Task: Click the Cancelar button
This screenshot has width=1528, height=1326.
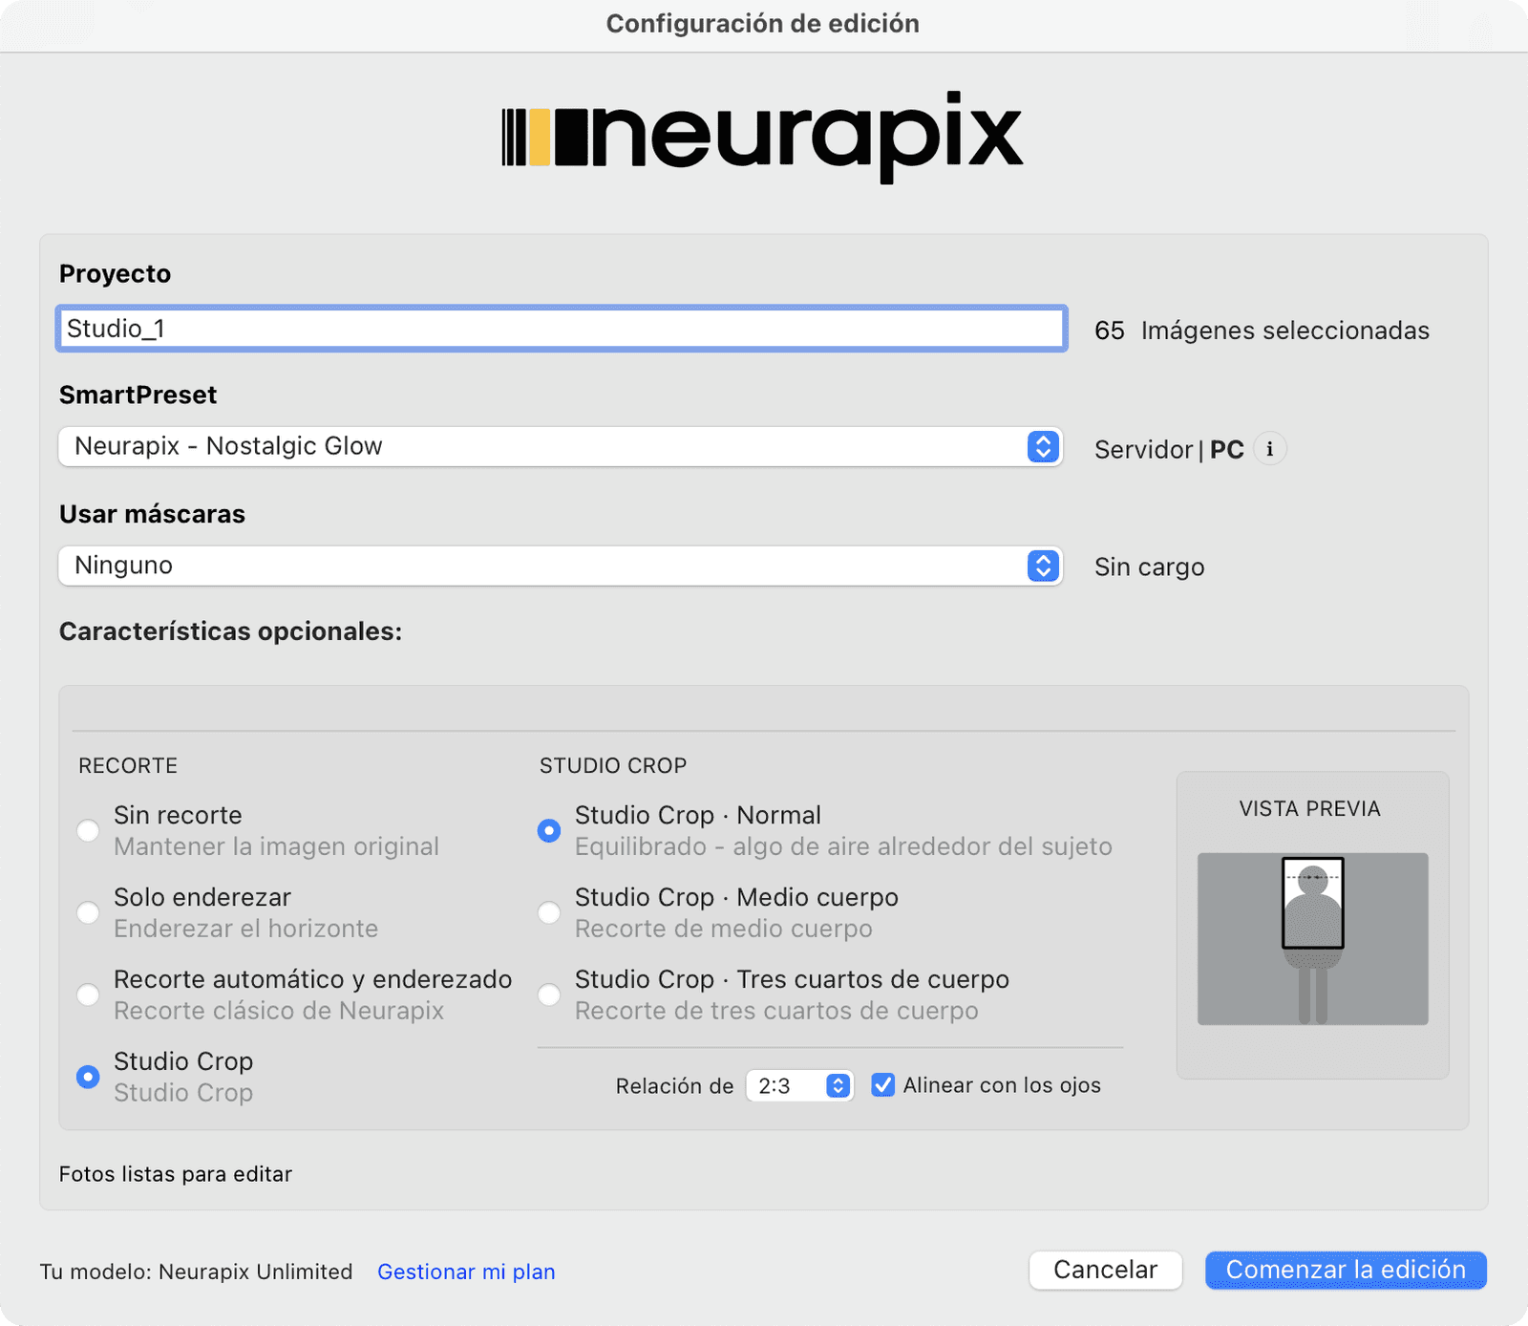Action: coord(1106,1270)
